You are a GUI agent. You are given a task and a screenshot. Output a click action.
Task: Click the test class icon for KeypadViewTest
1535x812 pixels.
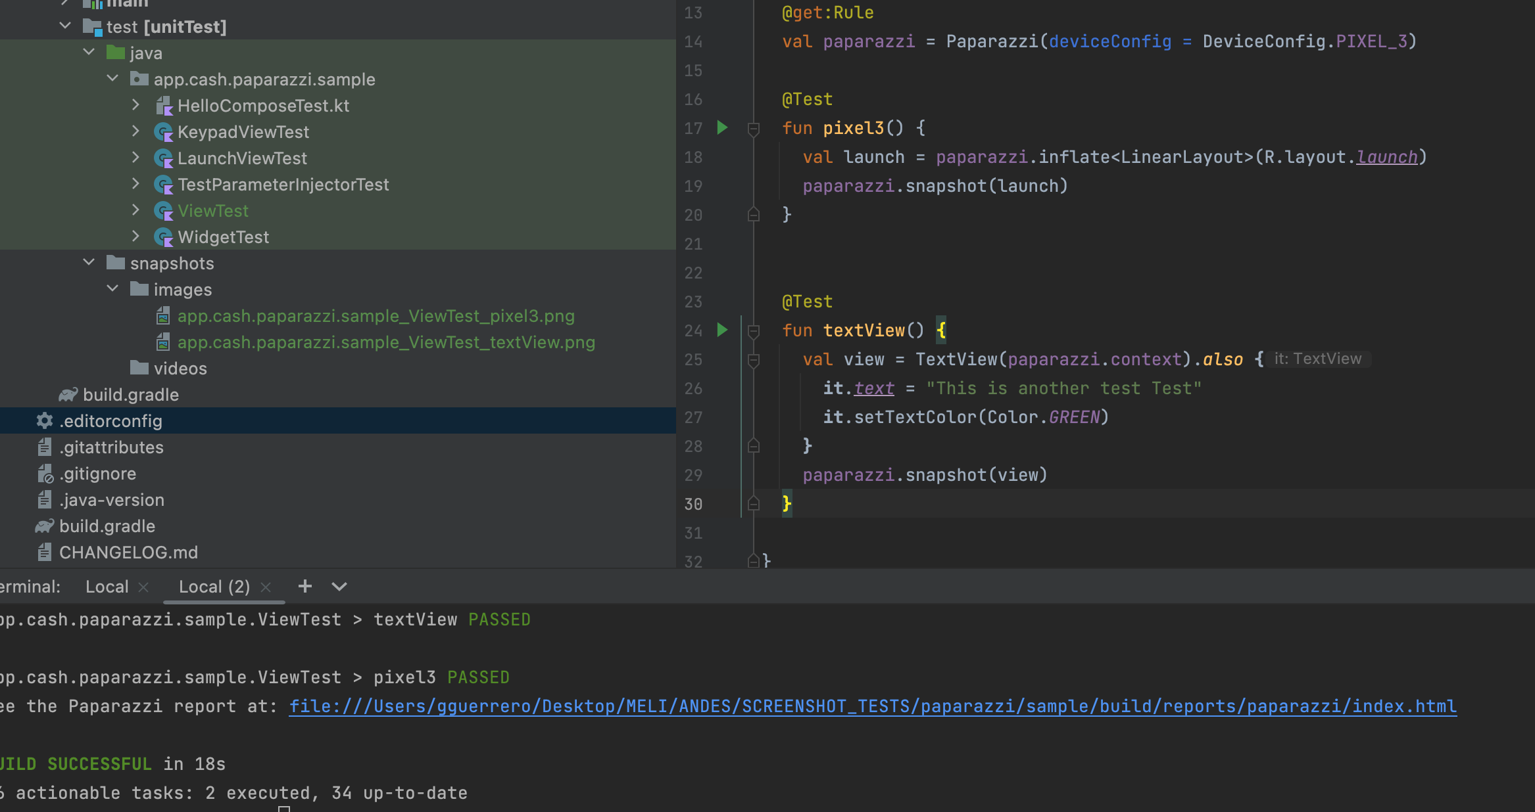pyautogui.click(x=164, y=131)
